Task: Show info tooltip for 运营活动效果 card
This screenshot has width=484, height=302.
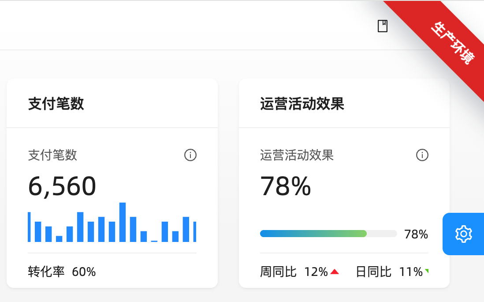Action: pos(422,155)
